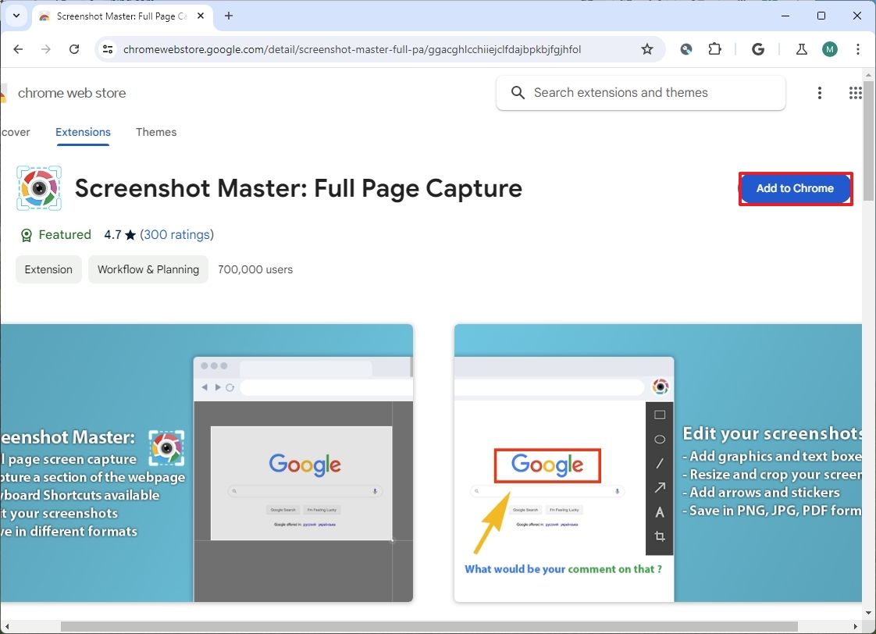The width and height of the screenshot is (876, 634).
Task: Open the 300 ratings link
Action: pyautogui.click(x=176, y=234)
